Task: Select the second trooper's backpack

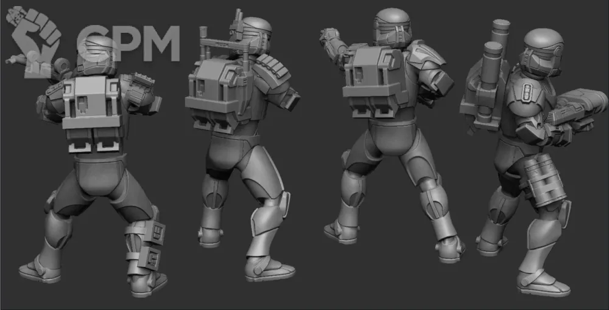Action: 214,98
